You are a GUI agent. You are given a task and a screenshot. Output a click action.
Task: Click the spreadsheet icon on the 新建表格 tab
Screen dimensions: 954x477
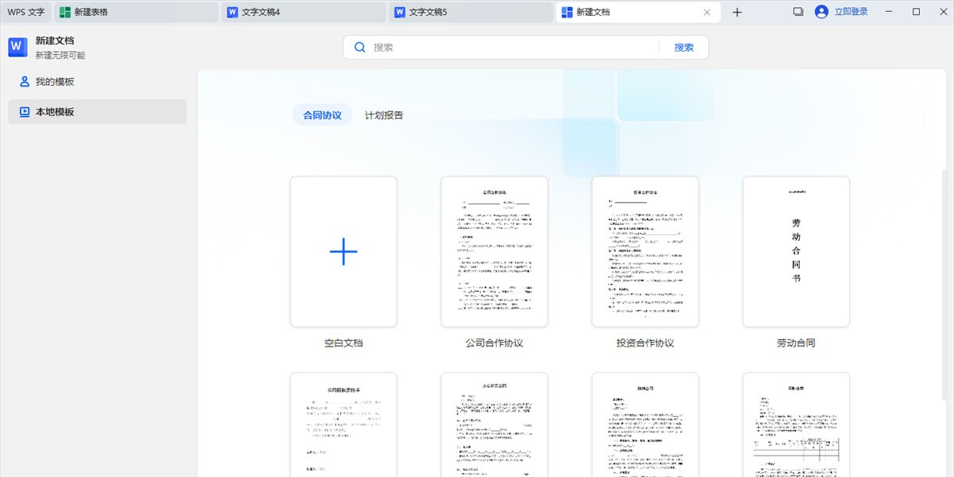click(x=64, y=12)
